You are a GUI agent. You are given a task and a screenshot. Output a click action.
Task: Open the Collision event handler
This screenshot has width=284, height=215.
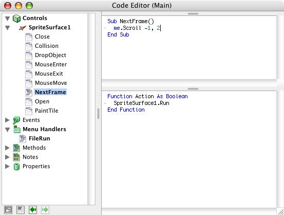[x=47, y=46]
